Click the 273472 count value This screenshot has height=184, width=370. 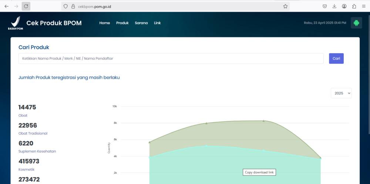pos(29,179)
